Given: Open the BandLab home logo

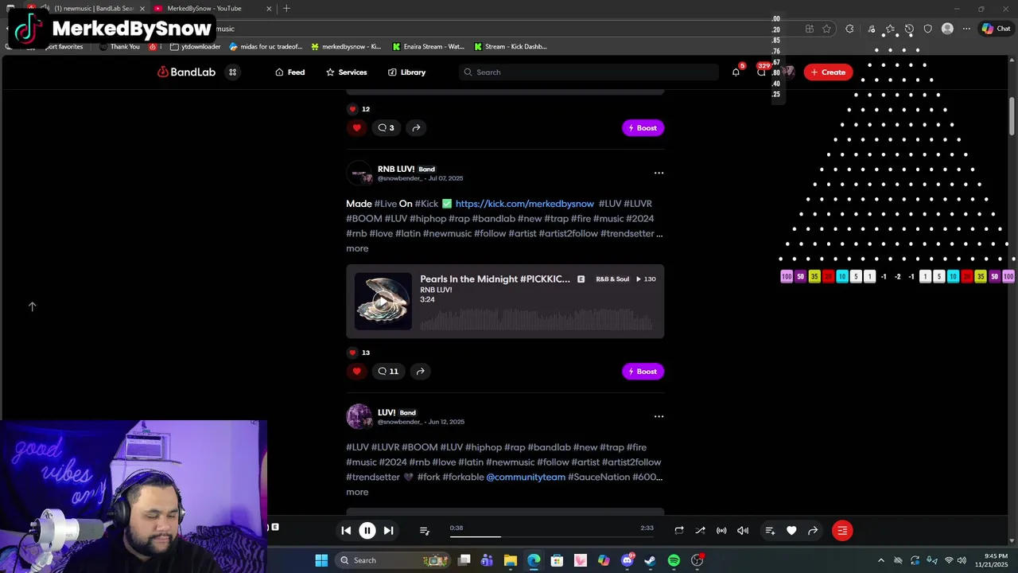Looking at the screenshot, I should pyautogui.click(x=186, y=72).
